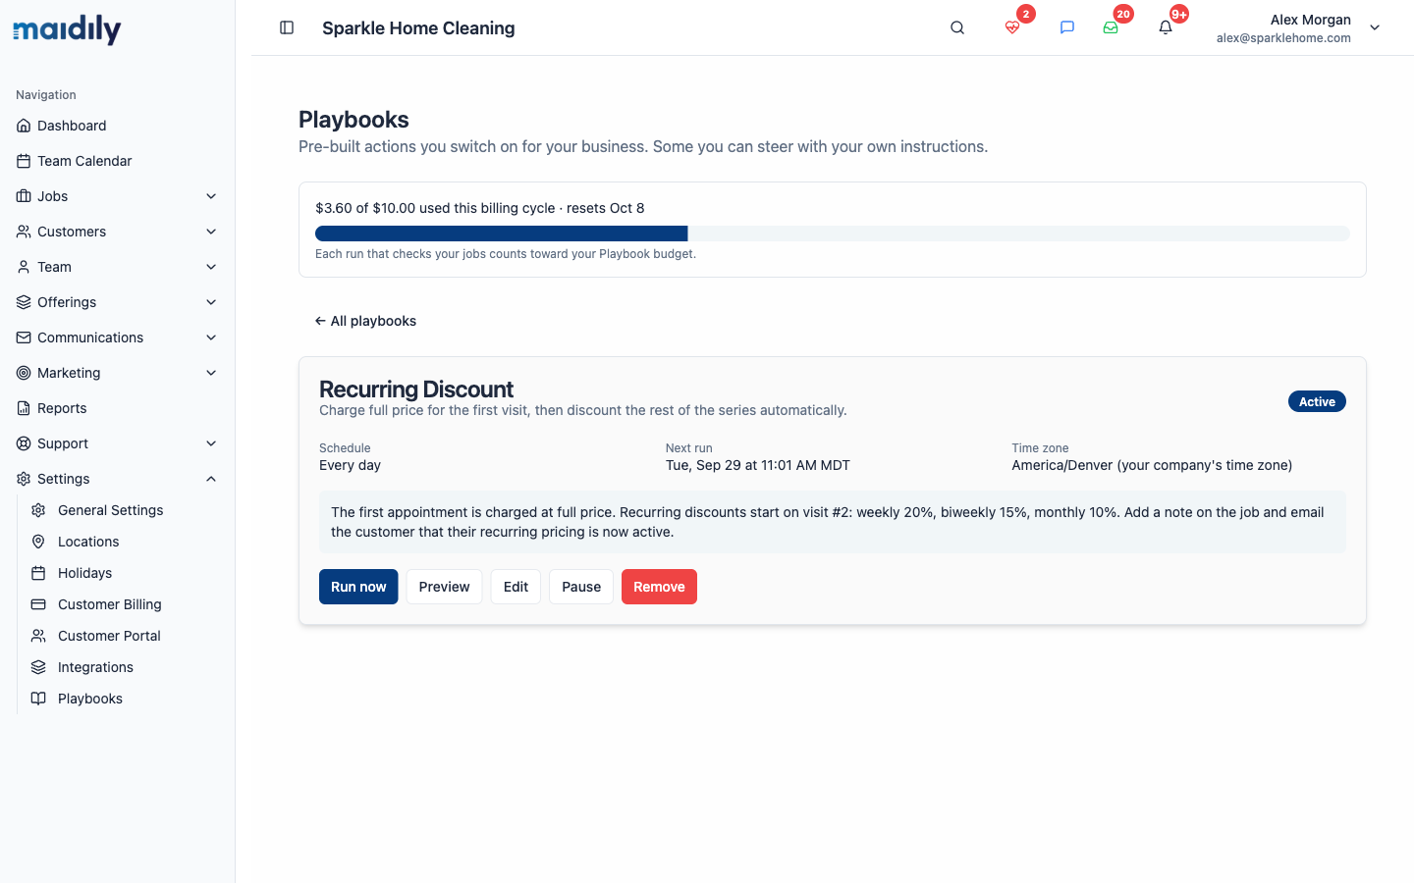Viewport: 1414px width, 883px height.
Task: Click the Preview button
Action: 444,587
